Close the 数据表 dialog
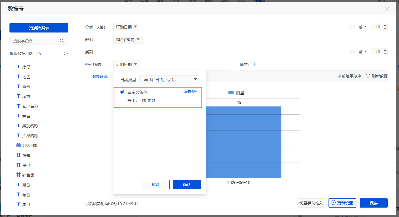 click(x=387, y=9)
